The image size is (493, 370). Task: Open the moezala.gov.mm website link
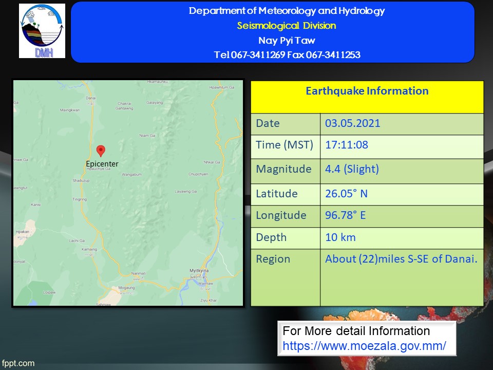click(364, 346)
